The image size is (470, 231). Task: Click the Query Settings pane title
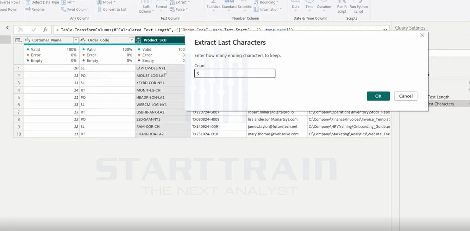pos(410,28)
